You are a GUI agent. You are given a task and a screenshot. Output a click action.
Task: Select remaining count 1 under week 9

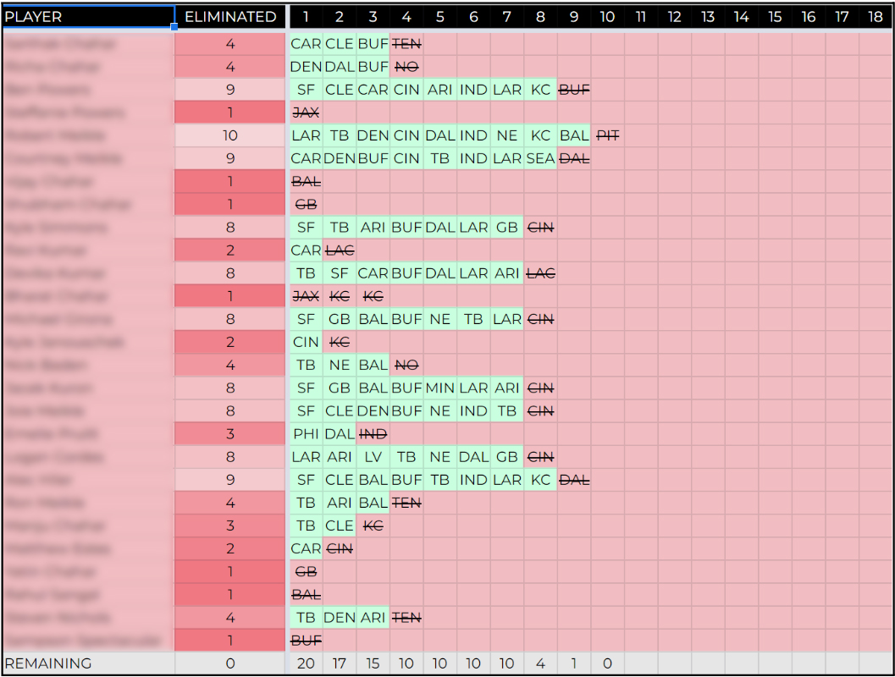tap(574, 663)
